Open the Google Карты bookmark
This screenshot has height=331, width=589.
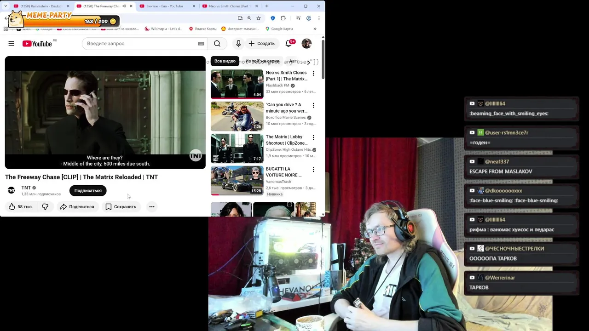pos(279,29)
